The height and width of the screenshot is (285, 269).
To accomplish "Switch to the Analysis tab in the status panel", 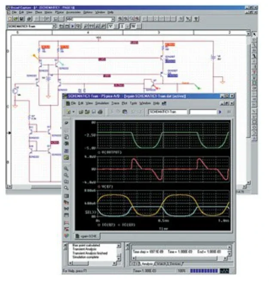I will pyautogui.click(x=147, y=264).
